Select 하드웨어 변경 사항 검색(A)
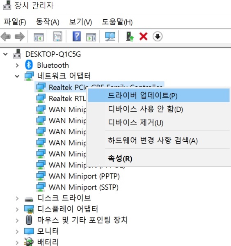Image resolution: width=231 pixels, height=246 pixels. click(x=159, y=140)
